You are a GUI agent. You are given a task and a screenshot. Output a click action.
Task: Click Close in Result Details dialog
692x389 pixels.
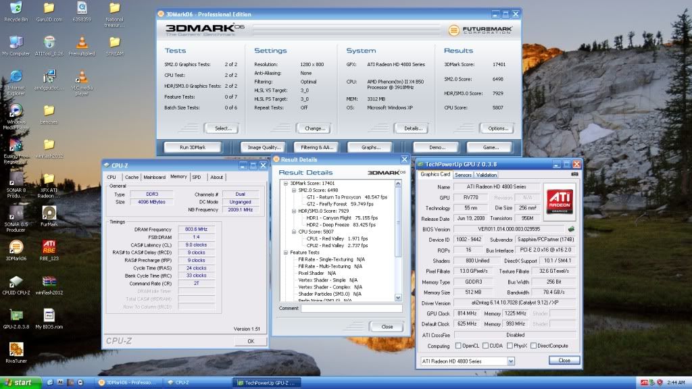click(x=387, y=327)
